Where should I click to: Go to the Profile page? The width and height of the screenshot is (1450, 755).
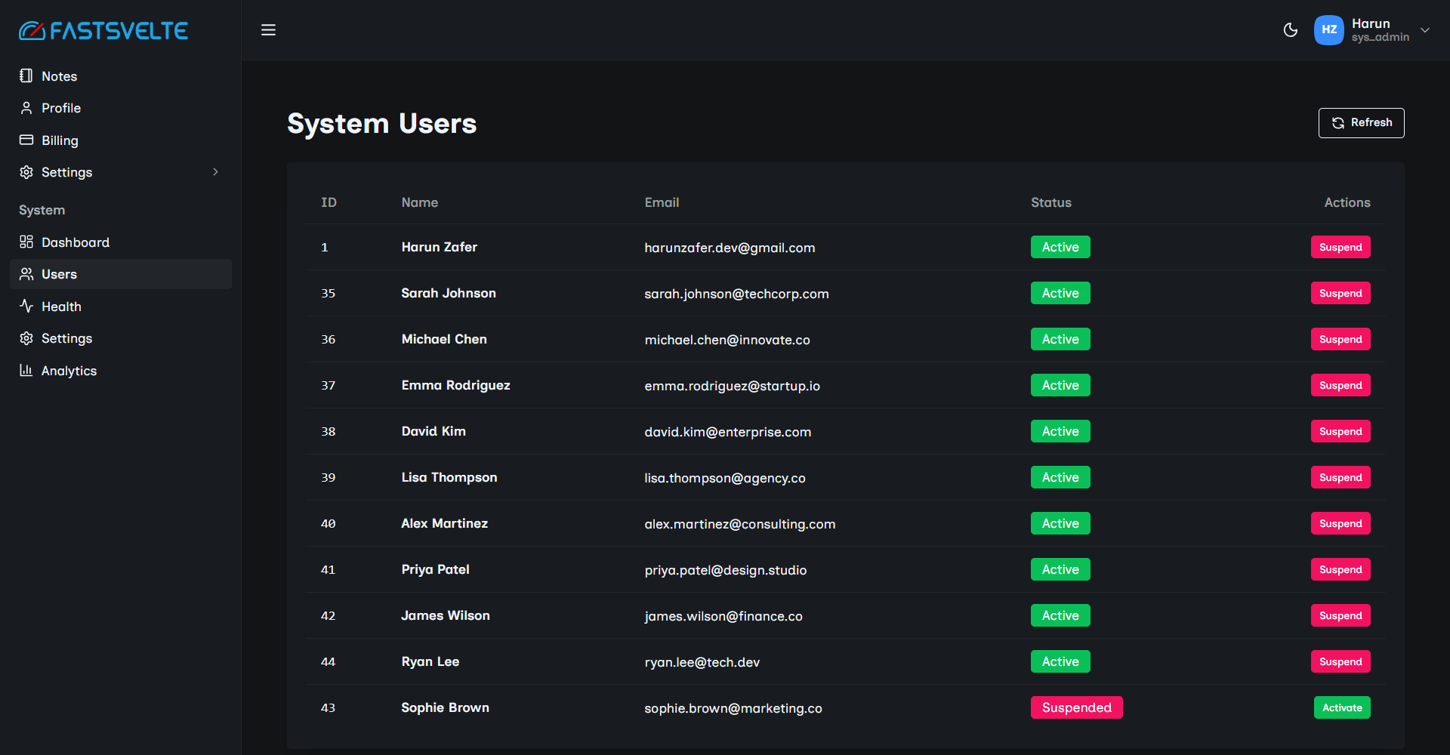tap(60, 108)
